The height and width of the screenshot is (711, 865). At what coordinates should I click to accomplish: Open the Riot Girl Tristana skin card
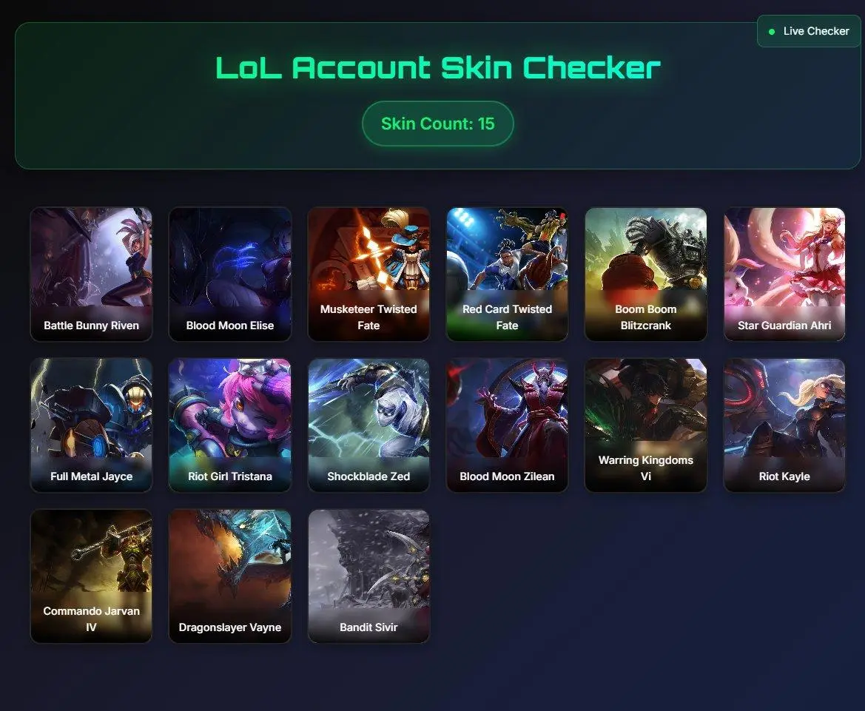[230, 425]
